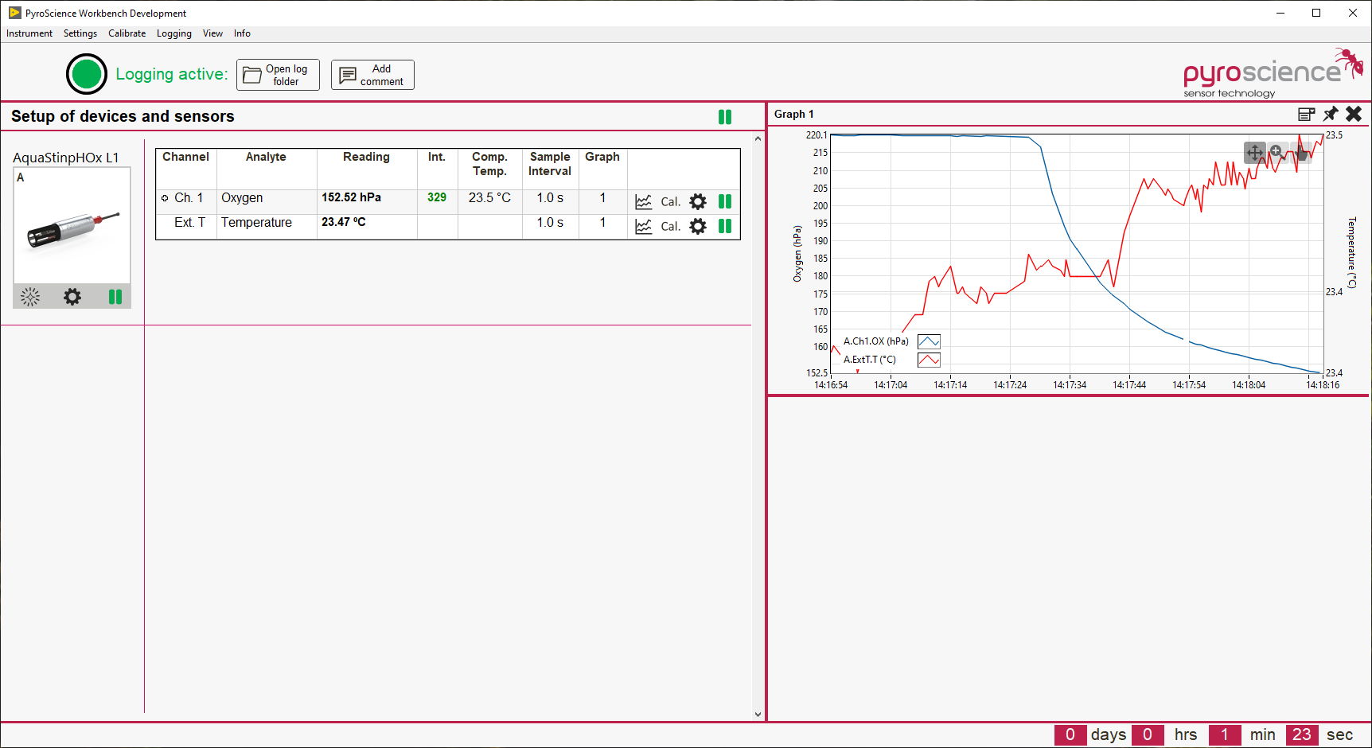Click the 1 minute elapsed counter
The width and height of the screenshot is (1372, 748).
pos(1225,734)
